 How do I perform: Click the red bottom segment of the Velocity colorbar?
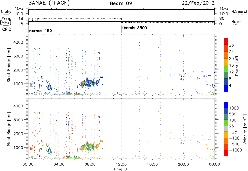(x=226, y=153)
